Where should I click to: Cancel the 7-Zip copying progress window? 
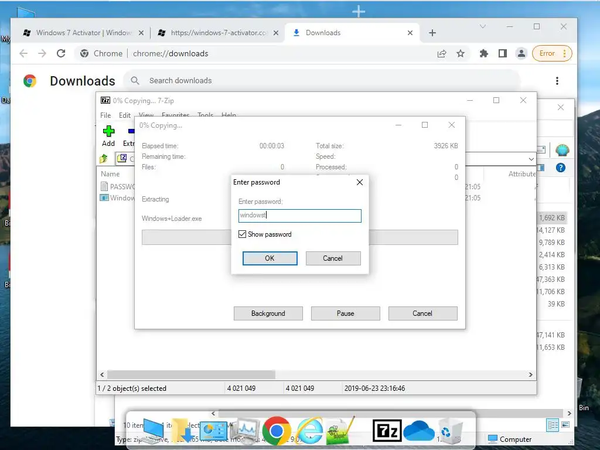tap(422, 313)
